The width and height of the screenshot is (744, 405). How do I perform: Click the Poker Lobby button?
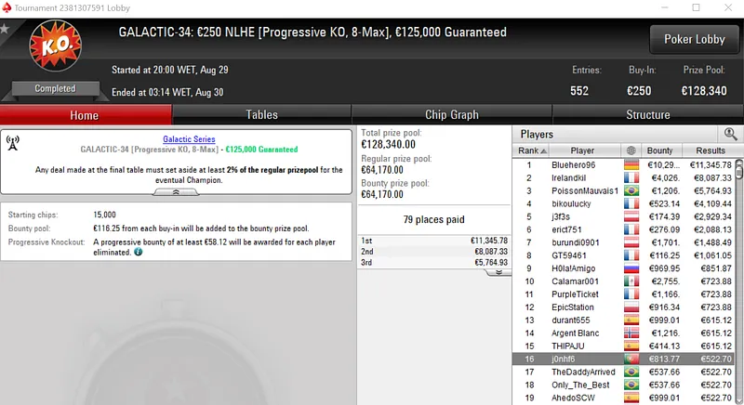(x=695, y=40)
